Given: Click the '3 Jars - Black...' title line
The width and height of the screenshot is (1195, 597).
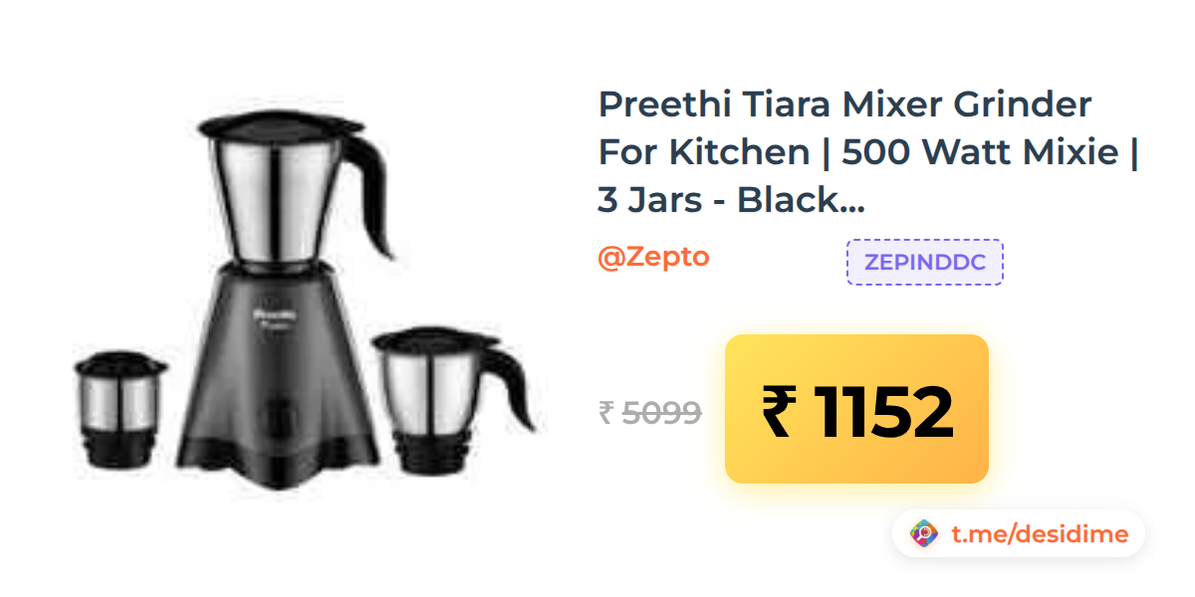Looking at the screenshot, I should 731,201.
